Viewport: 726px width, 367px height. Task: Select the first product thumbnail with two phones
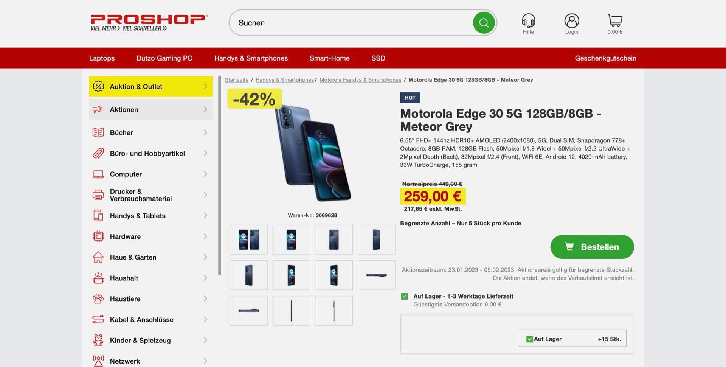tap(248, 239)
